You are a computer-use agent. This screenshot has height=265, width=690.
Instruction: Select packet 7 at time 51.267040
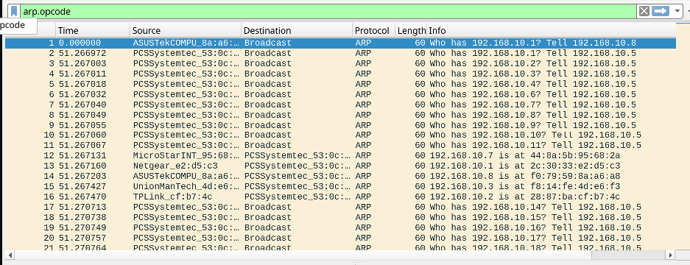pyautogui.click(x=340, y=105)
